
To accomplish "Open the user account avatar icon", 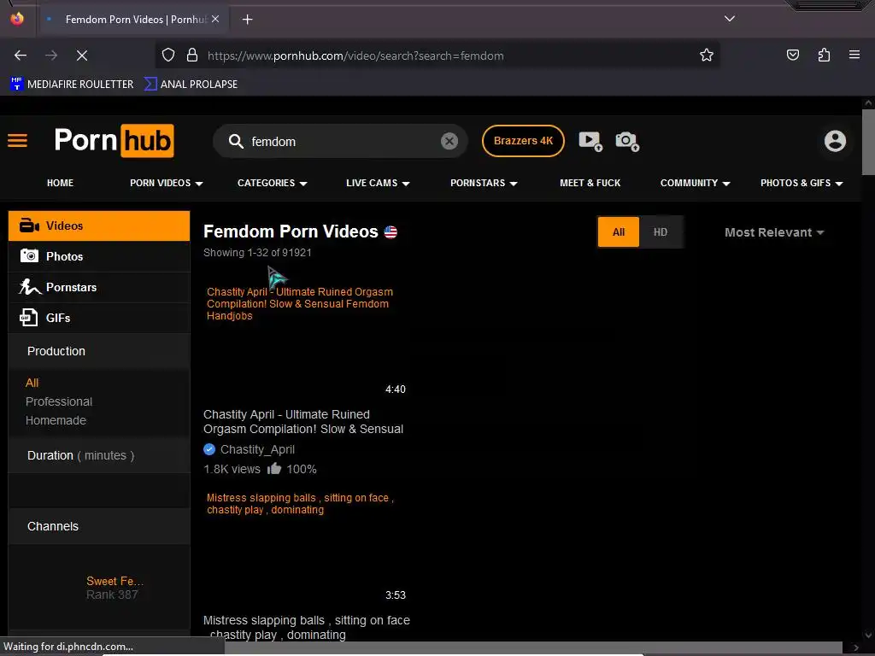I will (835, 141).
